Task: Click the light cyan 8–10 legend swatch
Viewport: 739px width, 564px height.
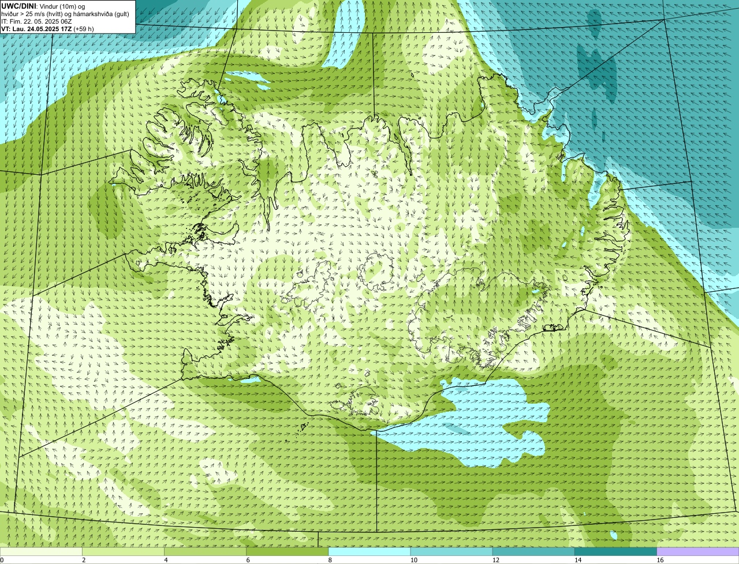Action: (369, 551)
